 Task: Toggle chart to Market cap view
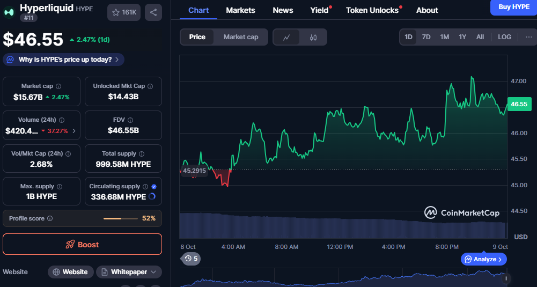241,37
